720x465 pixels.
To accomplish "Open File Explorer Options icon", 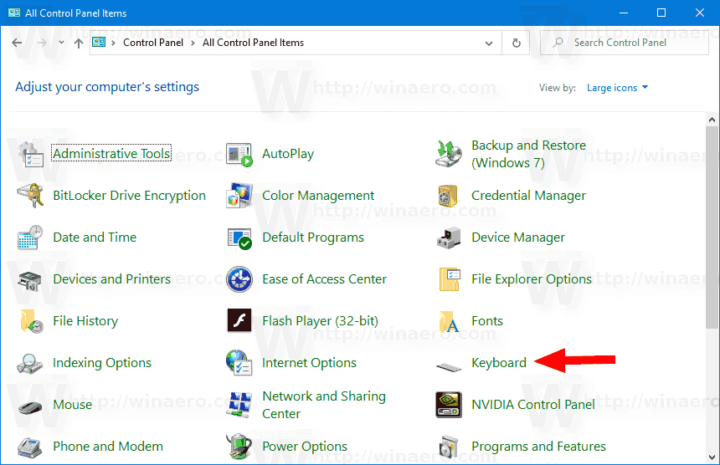I will pyautogui.click(x=450, y=279).
